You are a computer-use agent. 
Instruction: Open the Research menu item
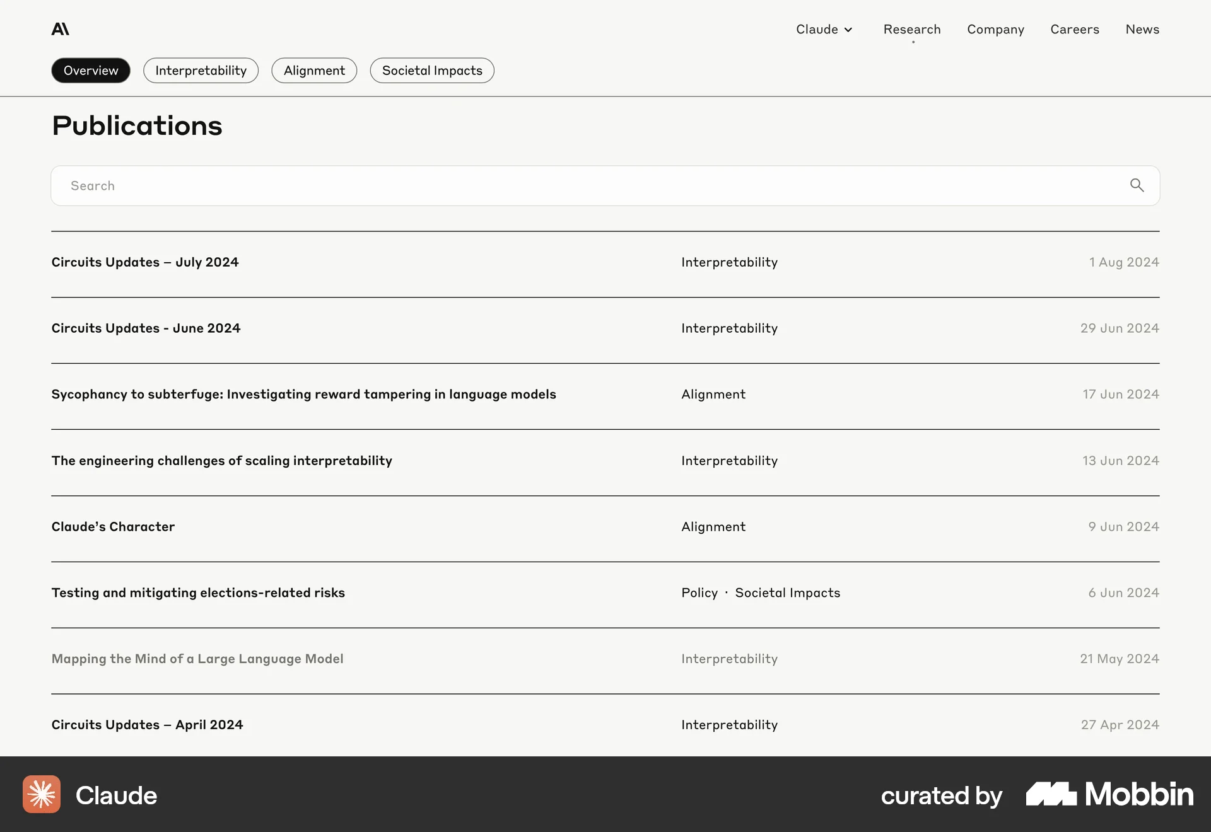pos(912,29)
